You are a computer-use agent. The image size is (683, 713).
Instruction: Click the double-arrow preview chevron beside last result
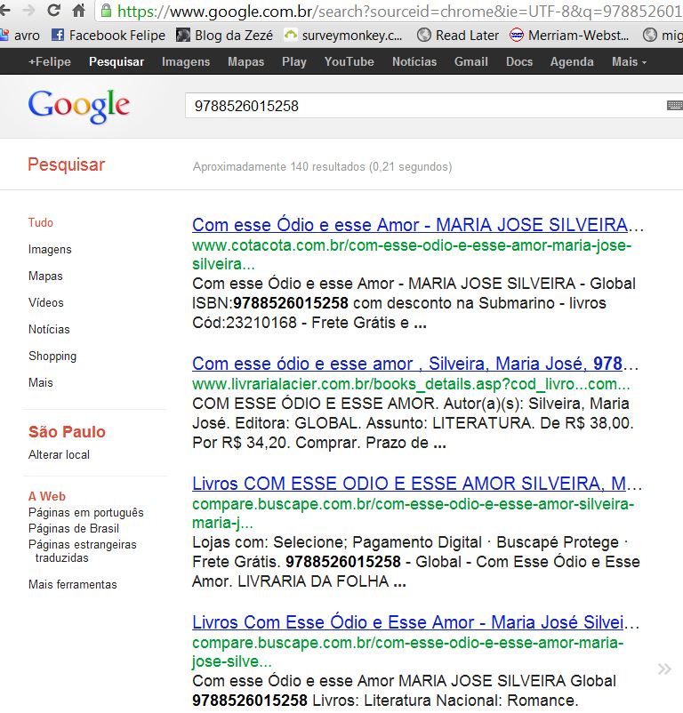point(664,669)
